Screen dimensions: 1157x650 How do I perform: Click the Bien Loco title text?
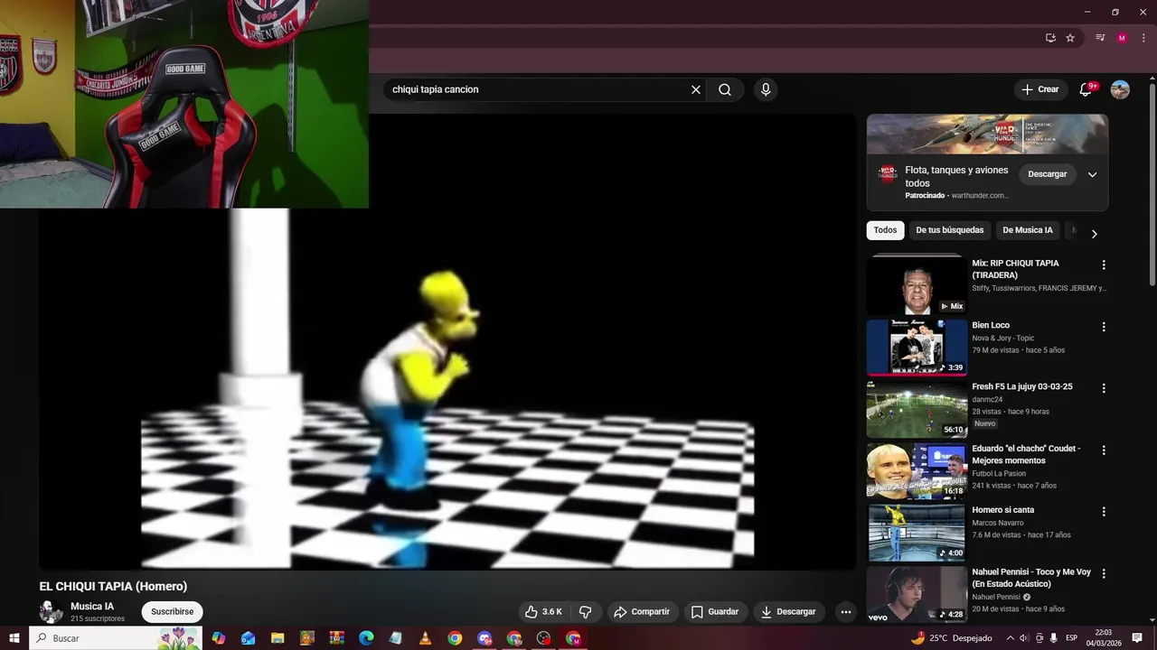click(991, 325)
